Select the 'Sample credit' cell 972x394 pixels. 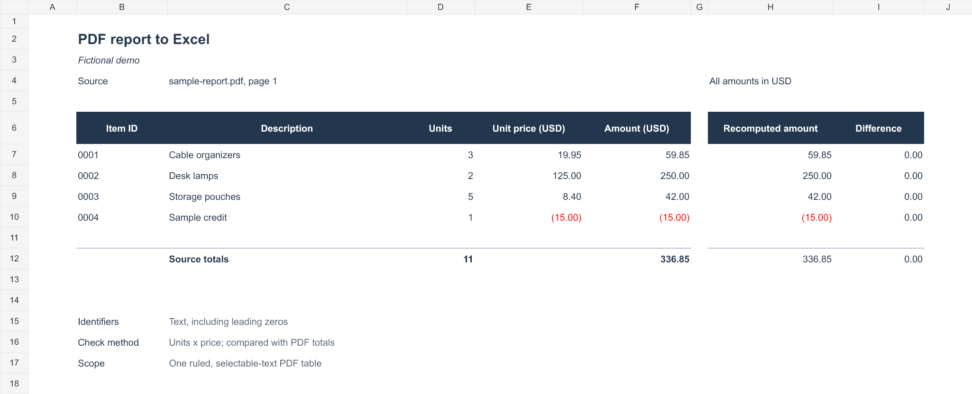[x=287, y=217]
